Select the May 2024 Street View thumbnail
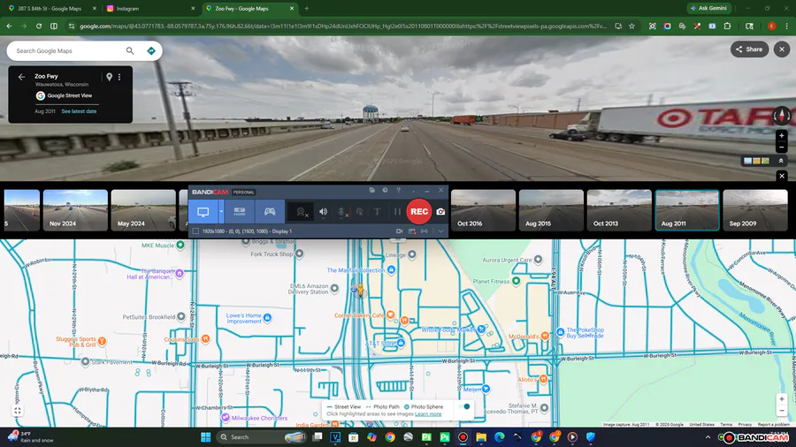The width and height of the screenshot is (796, 447). pyautogui.click(x=143, y=210)
